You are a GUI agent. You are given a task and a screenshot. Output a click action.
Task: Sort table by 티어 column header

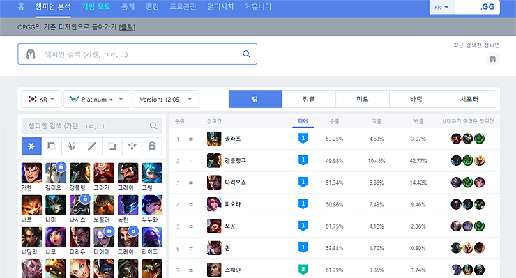tap(303, 121)
